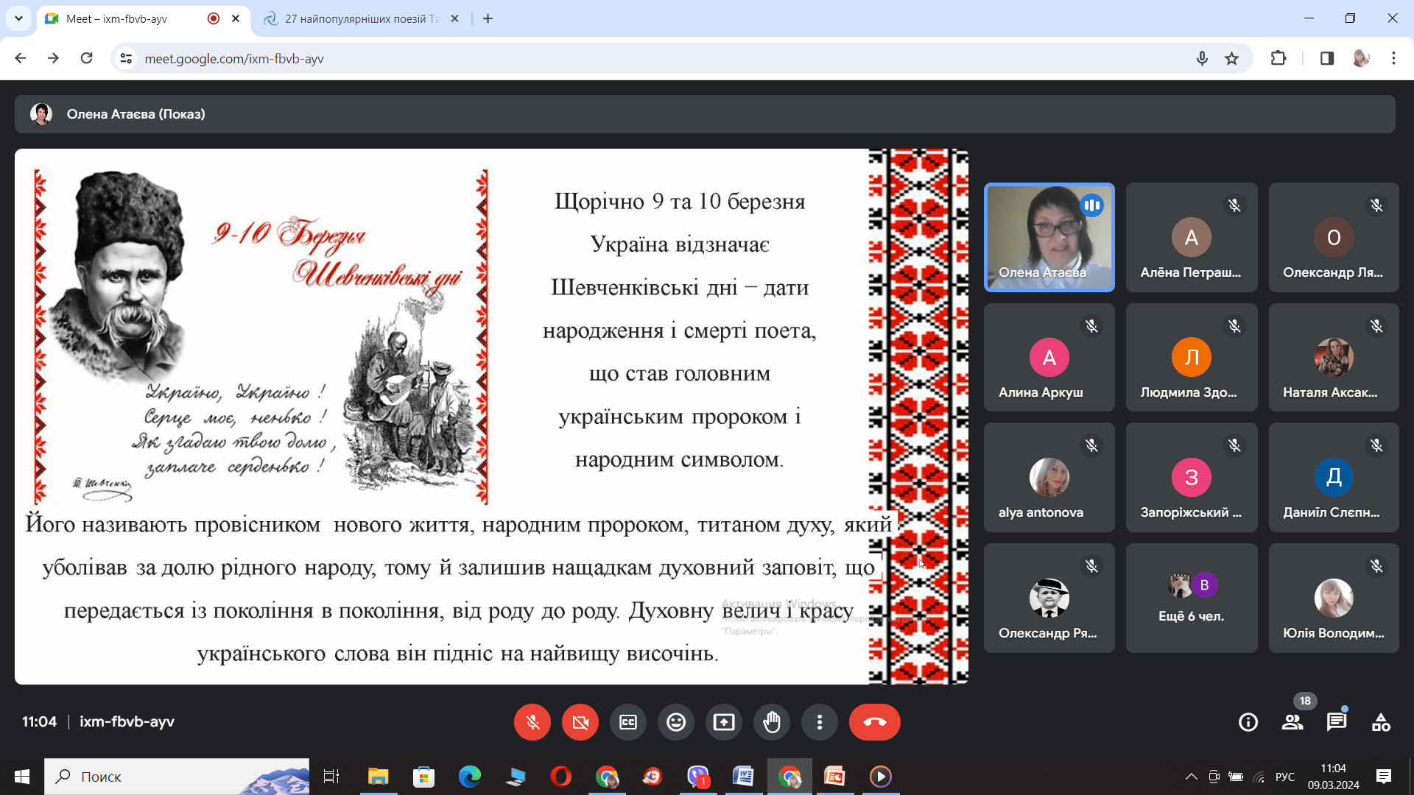Toggle closed captions button

click(628, 722)
